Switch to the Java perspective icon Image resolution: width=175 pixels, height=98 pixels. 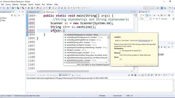click(x=162, y=8)
